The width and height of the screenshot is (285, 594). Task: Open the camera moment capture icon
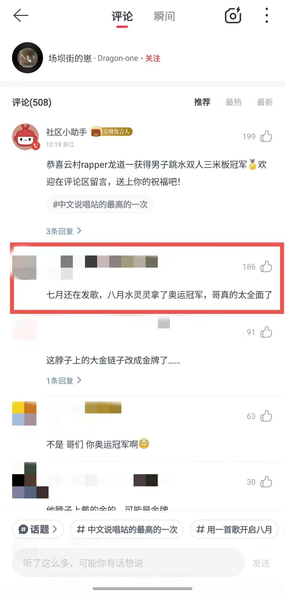pos(233,15)
